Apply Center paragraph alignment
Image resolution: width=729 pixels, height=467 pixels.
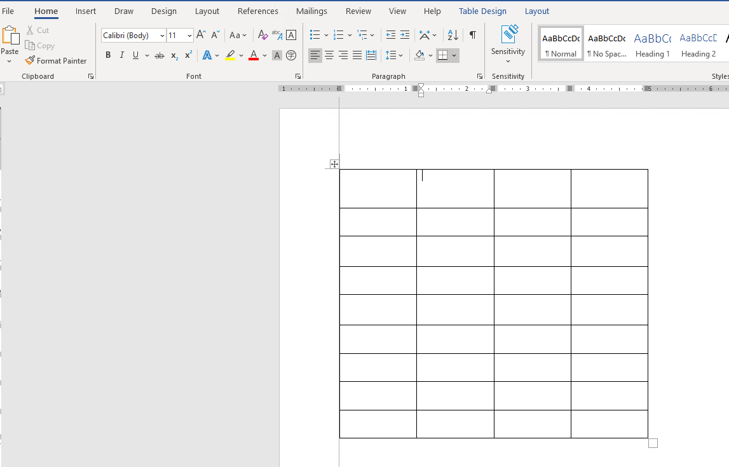(x=329, y=55)
